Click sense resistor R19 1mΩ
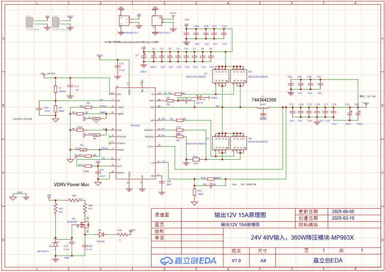The height and width of the screenshot is (272, 385). [196, 160]
